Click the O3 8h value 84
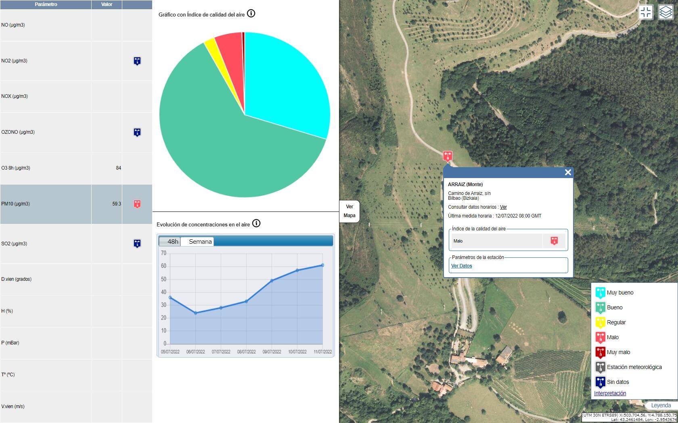 118,168
